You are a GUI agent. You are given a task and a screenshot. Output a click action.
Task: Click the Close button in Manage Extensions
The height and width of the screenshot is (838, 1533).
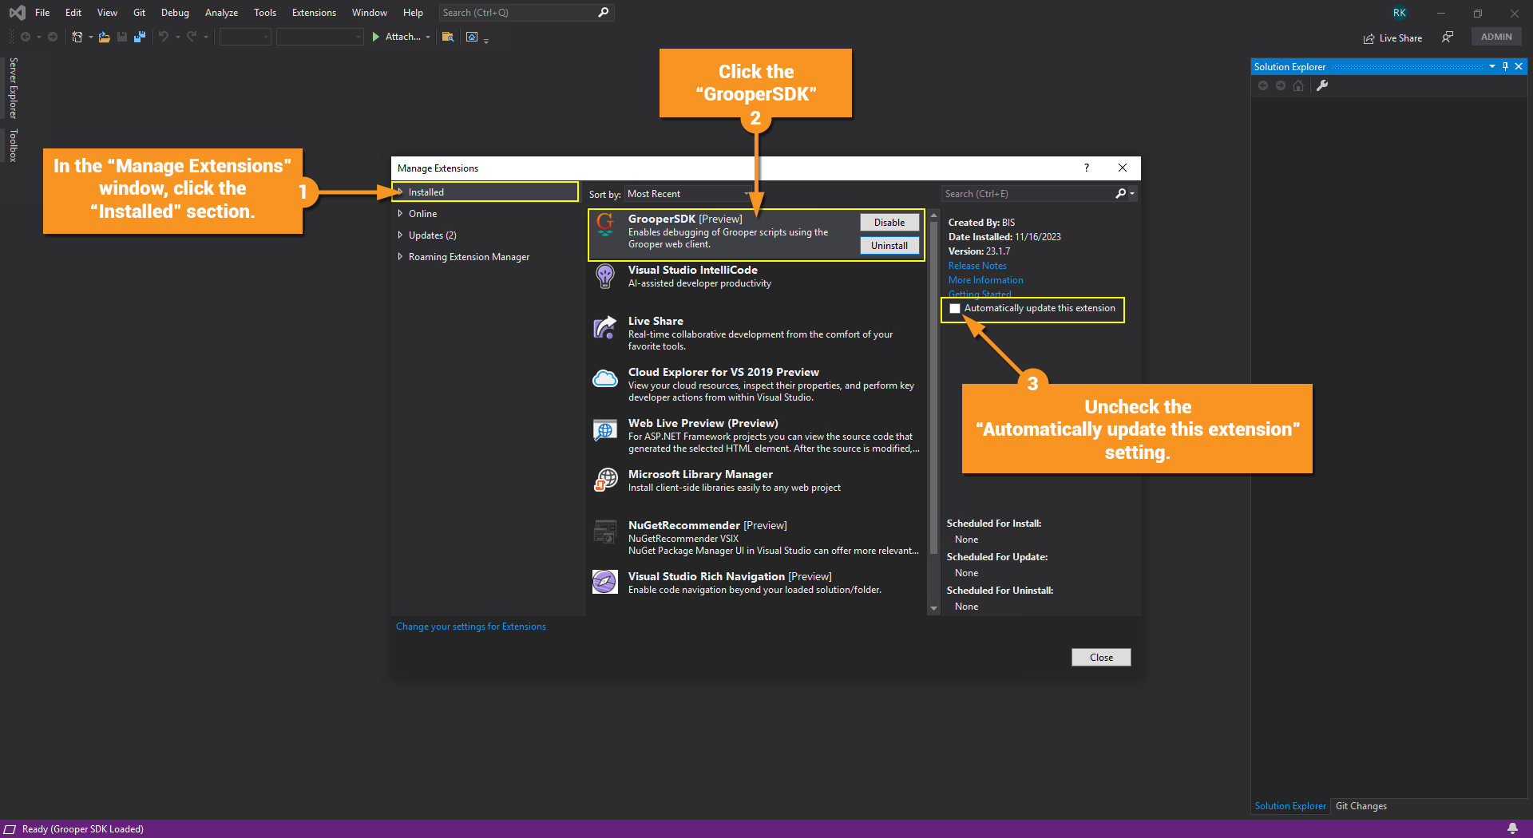(x=1101, y=658)
